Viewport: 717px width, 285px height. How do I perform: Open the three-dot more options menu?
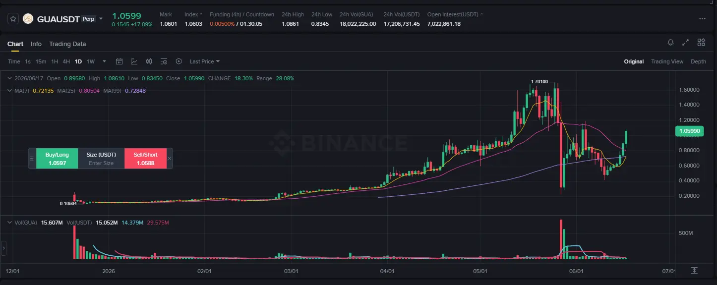(x=702, y=18)
